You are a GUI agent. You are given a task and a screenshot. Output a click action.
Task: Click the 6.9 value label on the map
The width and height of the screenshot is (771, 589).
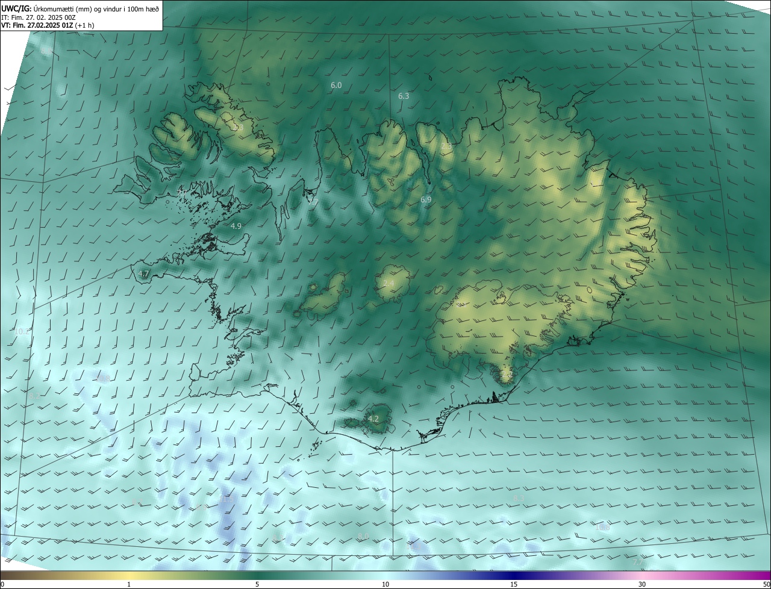pyautogui.click(x=426, y=199)
